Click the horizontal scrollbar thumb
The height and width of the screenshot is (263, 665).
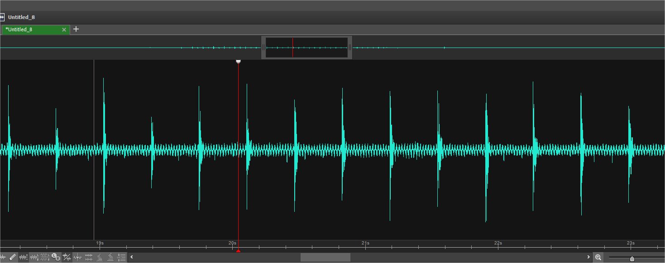(x=325, y=257)
